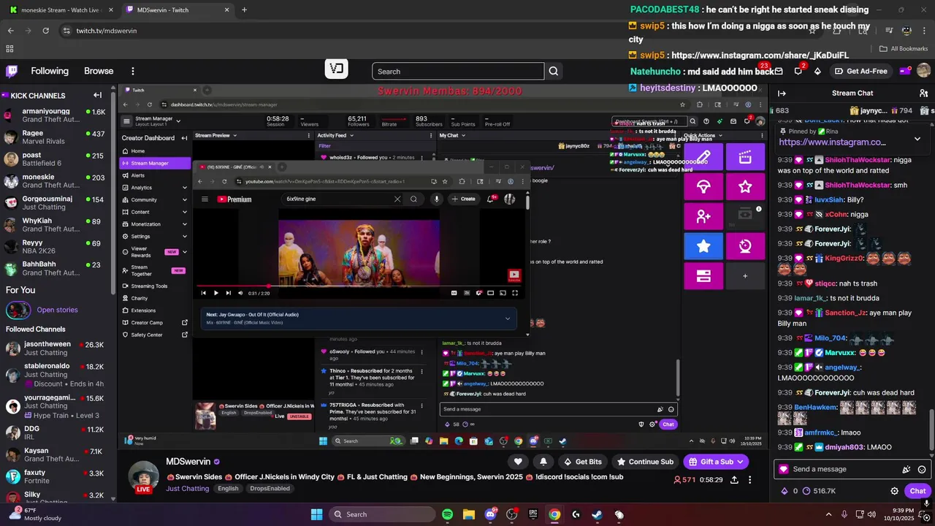935x526 pixels.
Task: Click the purple Chat send button
Action: [917, 491]
